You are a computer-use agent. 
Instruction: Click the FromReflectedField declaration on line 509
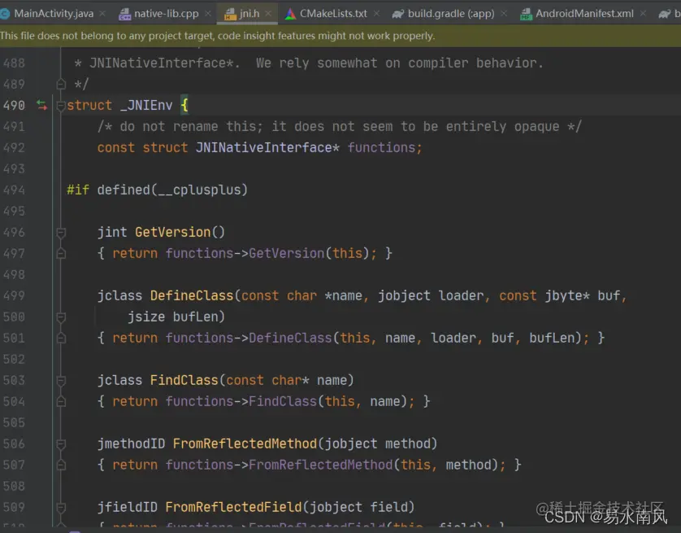[233, 507]
